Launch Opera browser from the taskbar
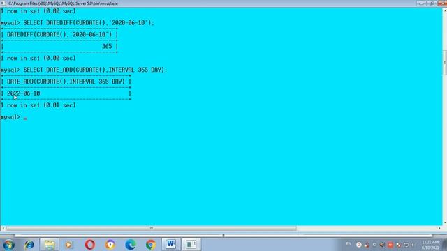 click(90, 245)
